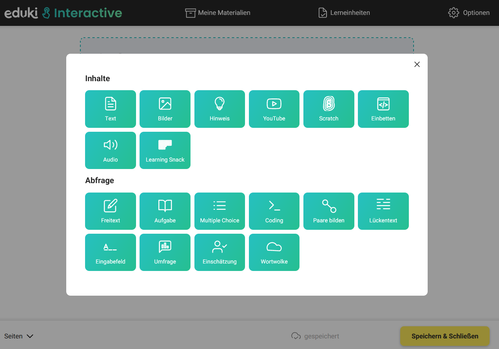Add a Lückentext cloze exercise
The height and width of the screenshot is (349, 499).
click(383, 211)
